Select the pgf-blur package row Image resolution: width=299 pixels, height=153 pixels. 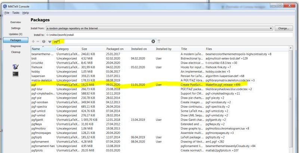coord(160,89)
